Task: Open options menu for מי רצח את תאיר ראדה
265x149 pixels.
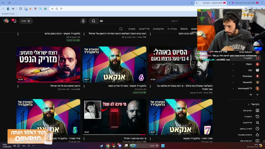Action: click(84, 139)
